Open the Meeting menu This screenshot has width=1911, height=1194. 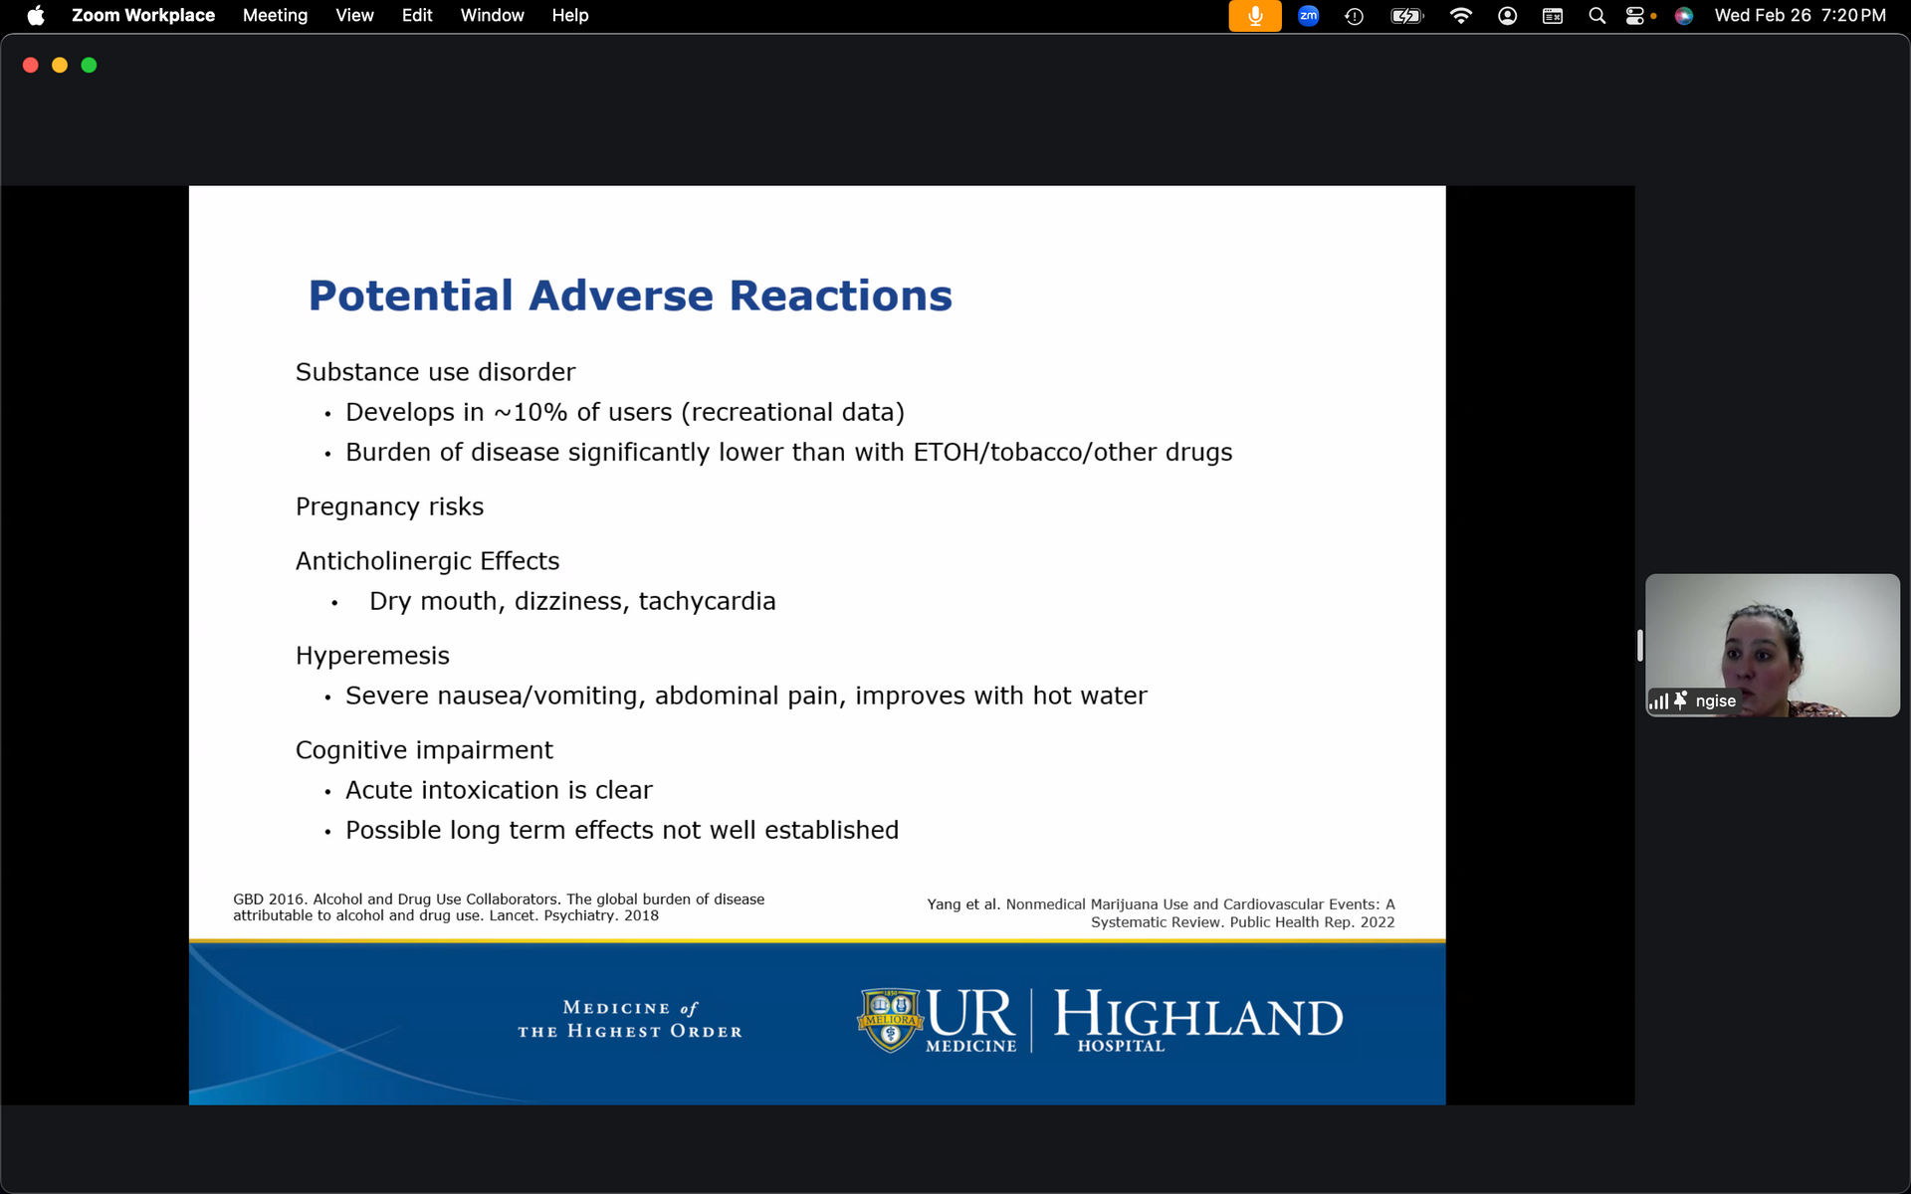275,16
